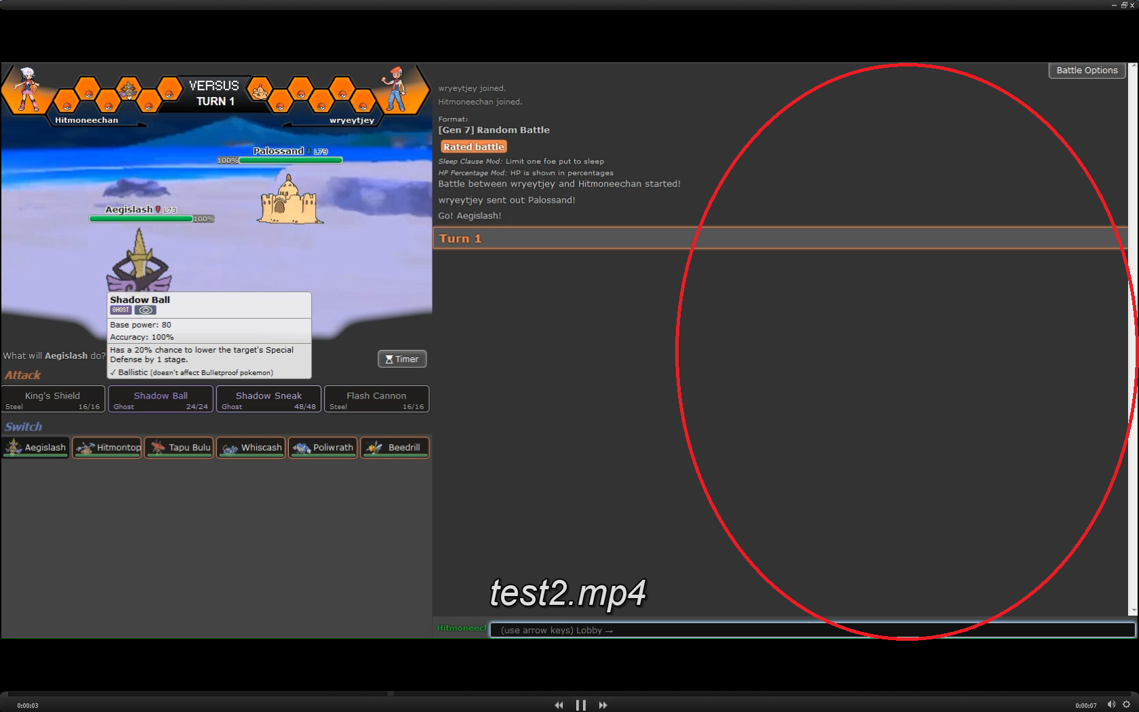Seek on the video progress bar
1139x712 pixels.
(569, 694)
